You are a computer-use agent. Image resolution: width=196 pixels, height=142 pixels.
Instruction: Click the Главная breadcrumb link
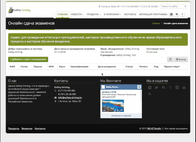coord(156,23)
